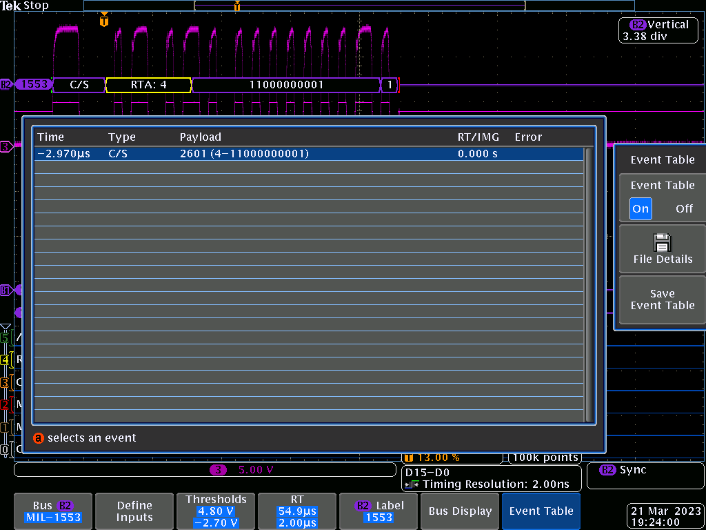The height and width of the screenshot is (530, 706).
Task: Click the B2 Sync trigger readout
Action: [646, 477]
